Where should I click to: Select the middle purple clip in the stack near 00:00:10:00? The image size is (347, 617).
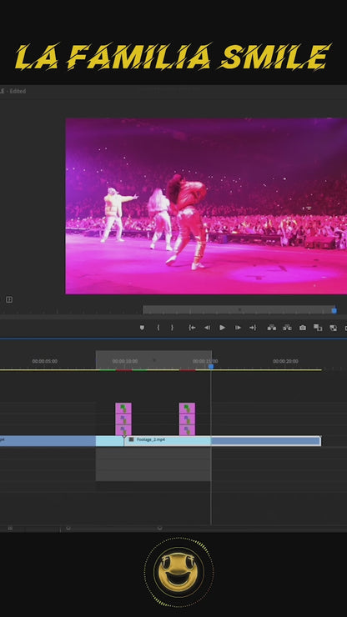click(123, 419)
